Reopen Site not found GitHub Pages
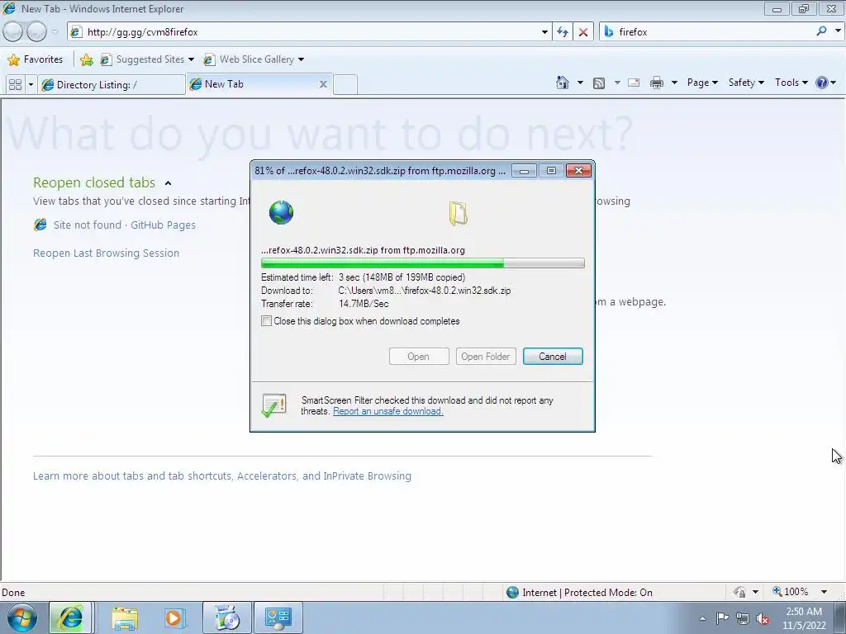This screenshot has width=846, height=634. pyautogui.click(x=124, y=225)
